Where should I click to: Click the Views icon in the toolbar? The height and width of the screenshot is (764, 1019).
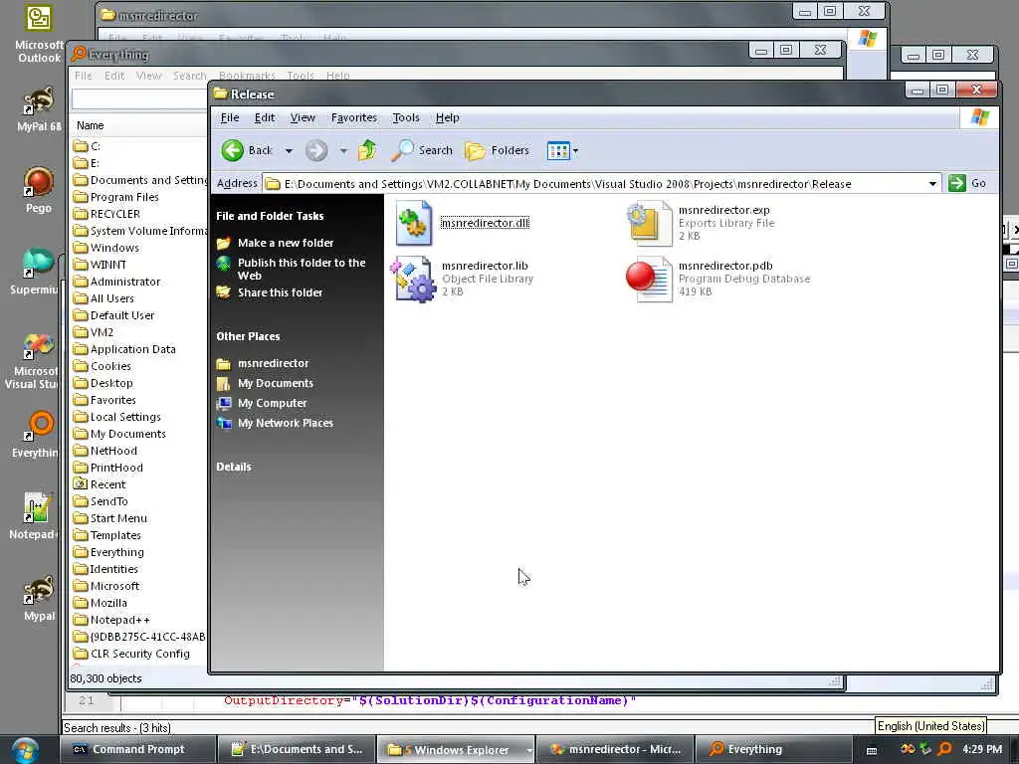(558, 151)
